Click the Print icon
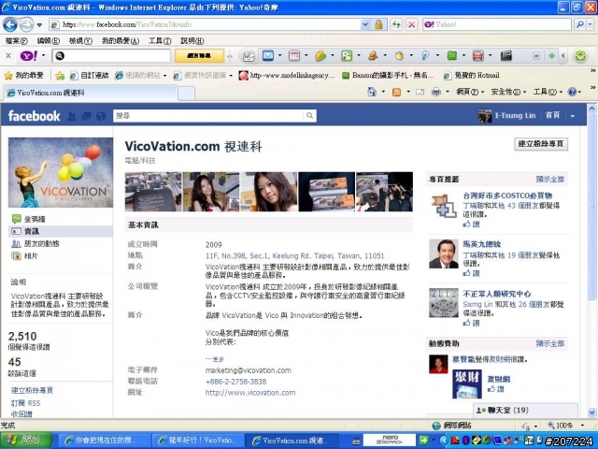The image size is (598, 449). (436, 92)
